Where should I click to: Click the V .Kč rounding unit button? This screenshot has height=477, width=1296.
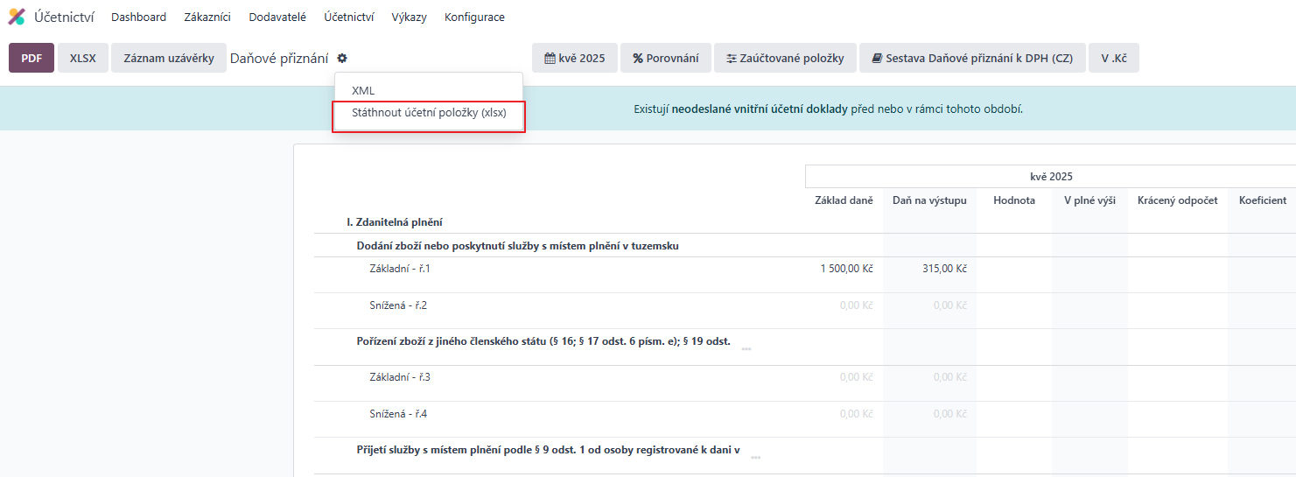(1113, 58)
